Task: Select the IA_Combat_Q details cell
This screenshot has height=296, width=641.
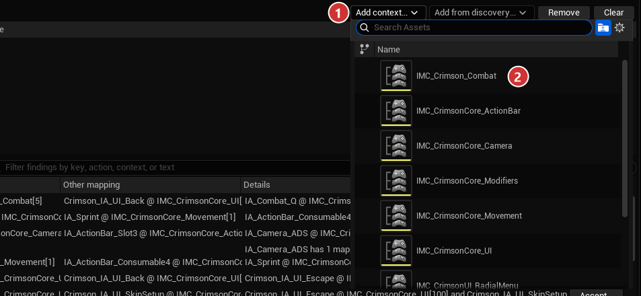Action: coord(297,200)
